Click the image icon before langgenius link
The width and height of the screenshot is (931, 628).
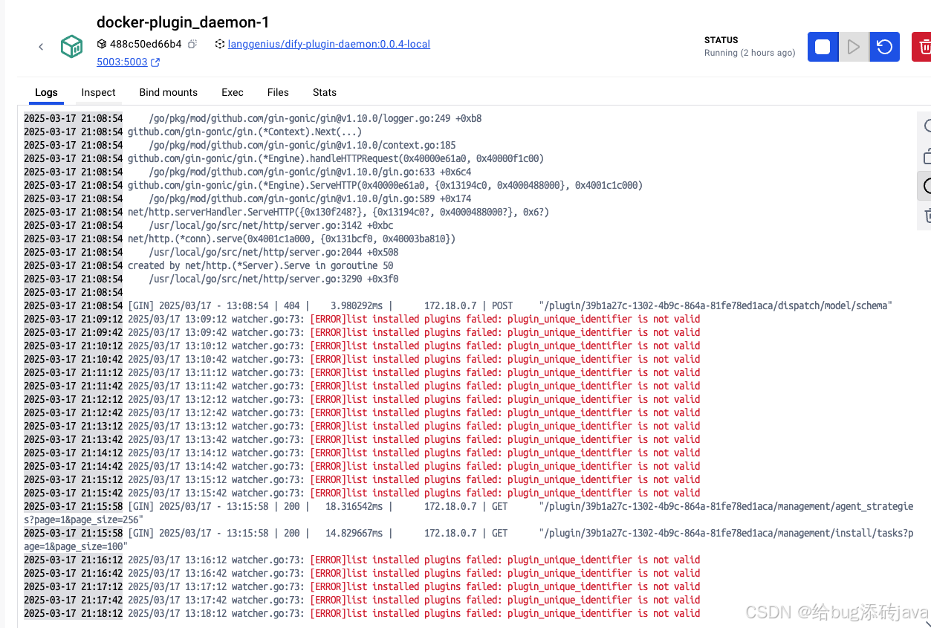220,45
